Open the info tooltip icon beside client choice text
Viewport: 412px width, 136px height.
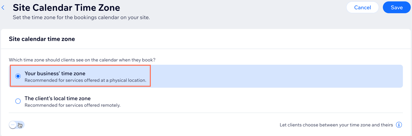399,125
